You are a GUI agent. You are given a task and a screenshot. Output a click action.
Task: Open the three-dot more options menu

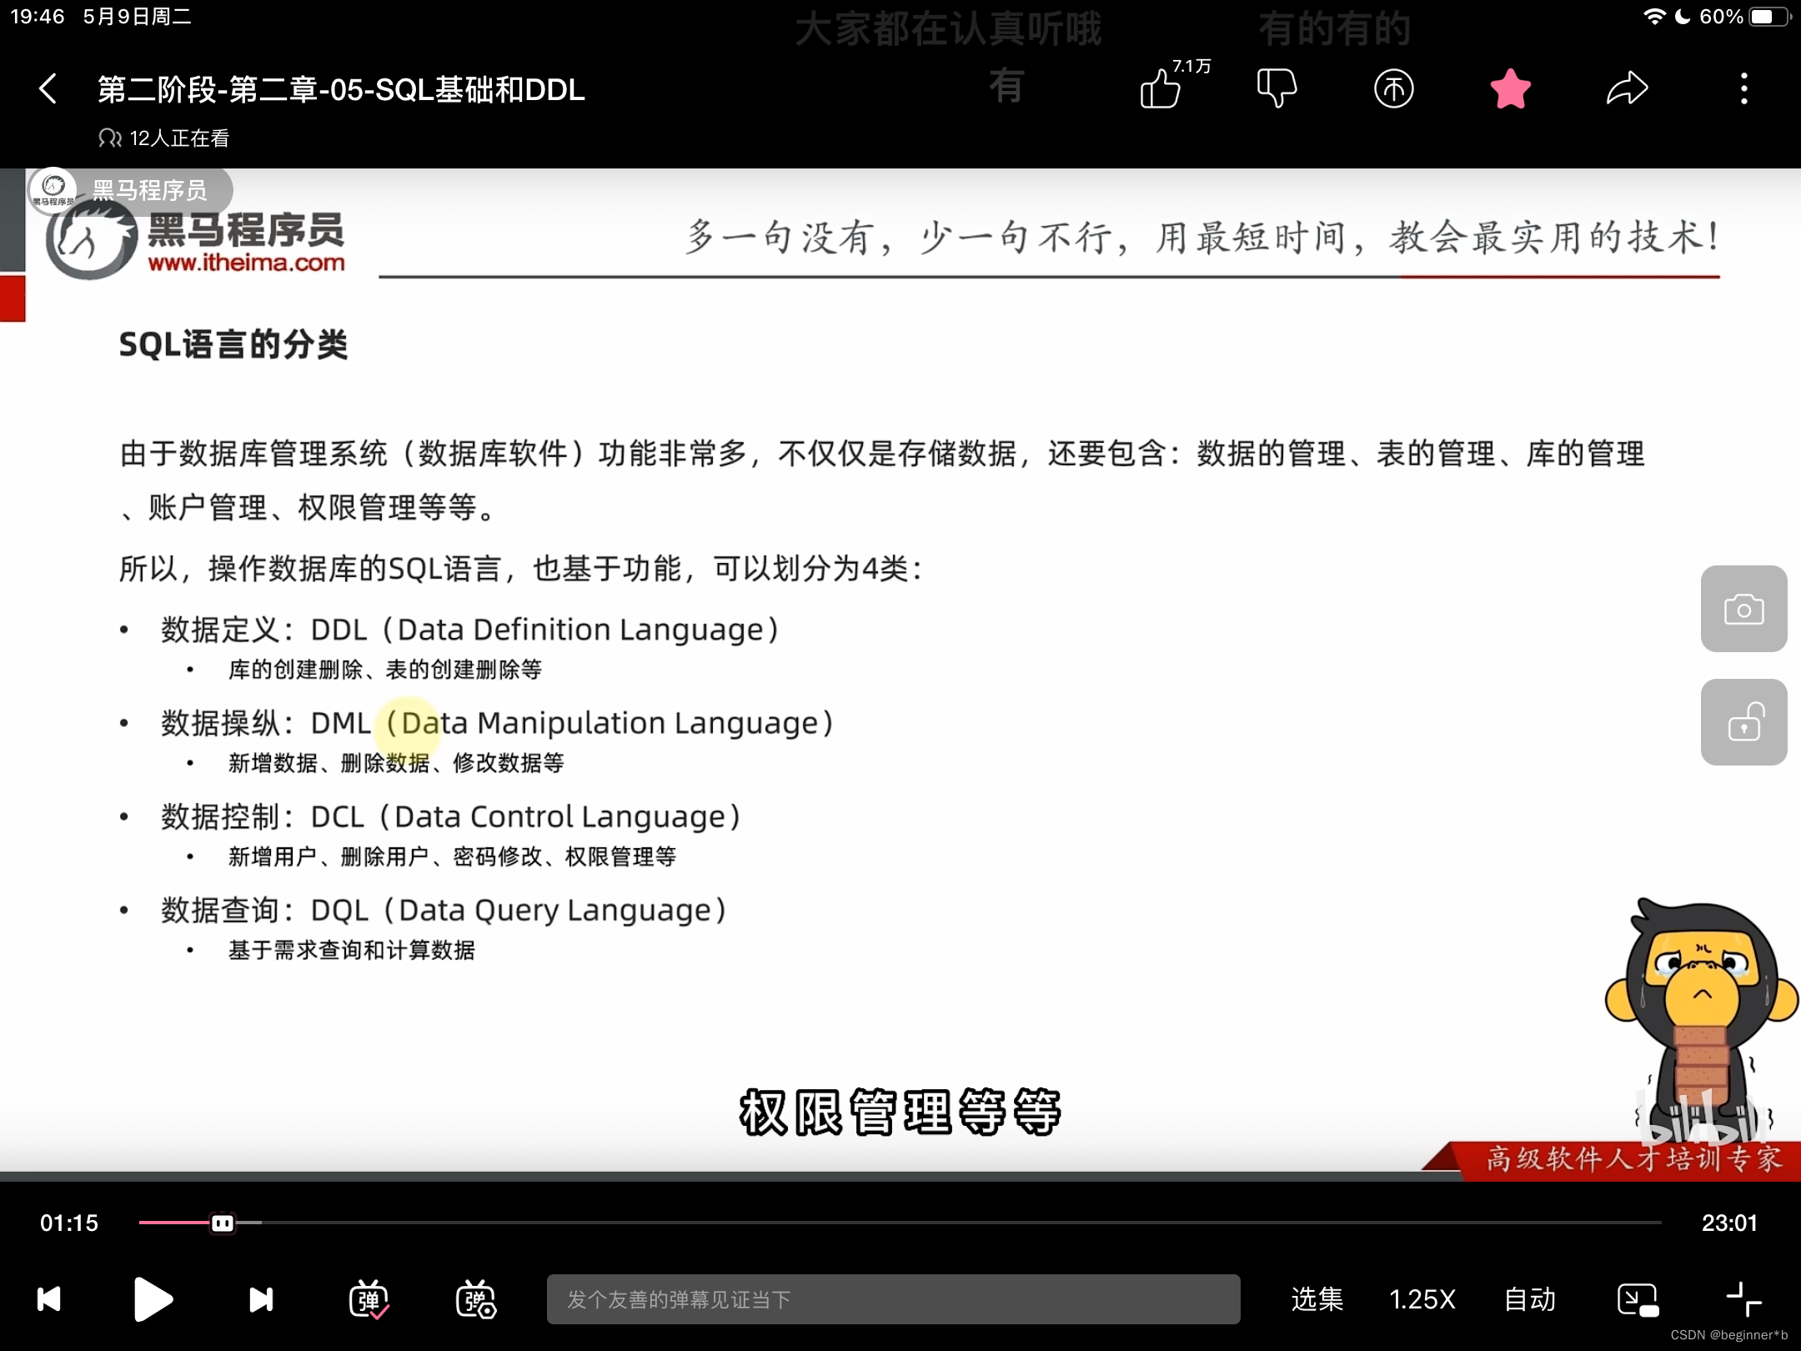click(1743, 88)
